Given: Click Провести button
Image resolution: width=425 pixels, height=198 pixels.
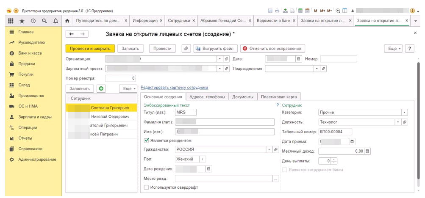Looking at the screenshot, I should [162, 48].
